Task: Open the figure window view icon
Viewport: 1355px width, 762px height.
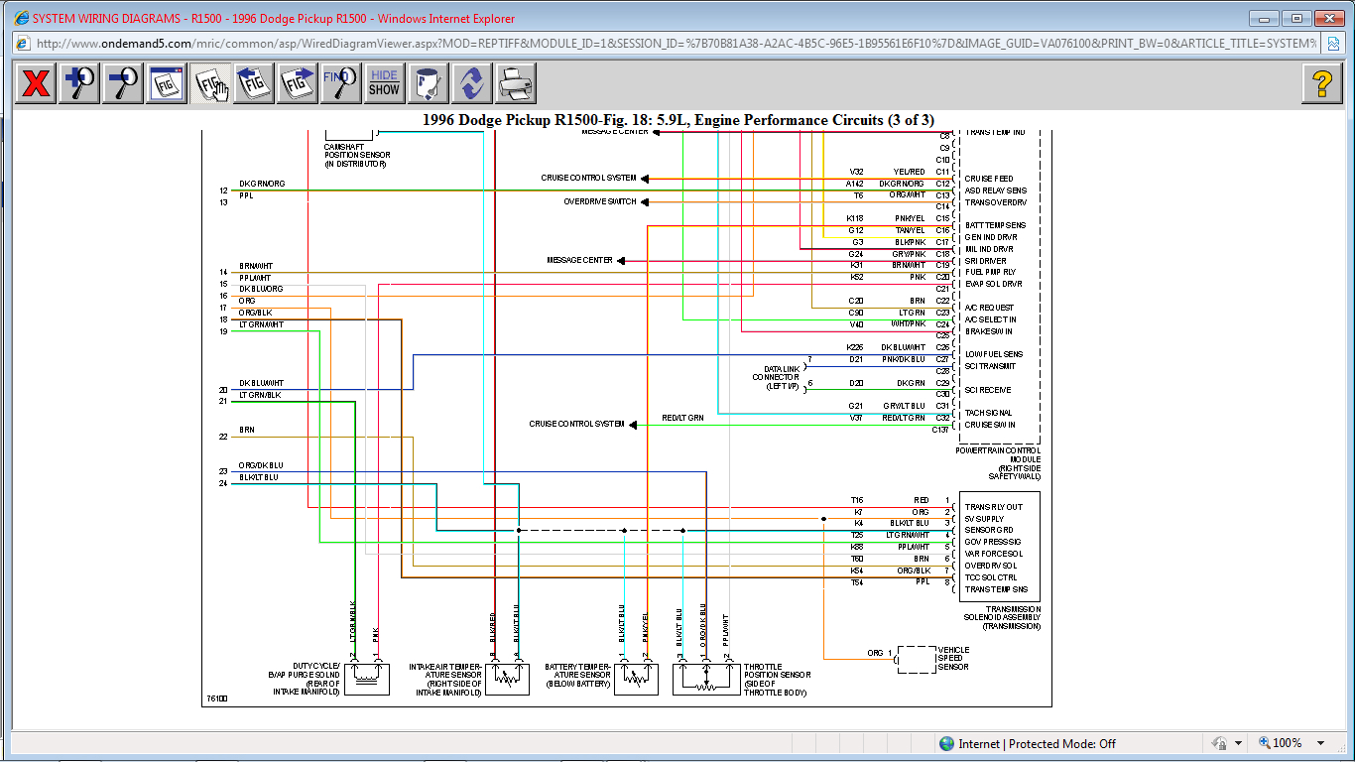Action: point(167,83)
